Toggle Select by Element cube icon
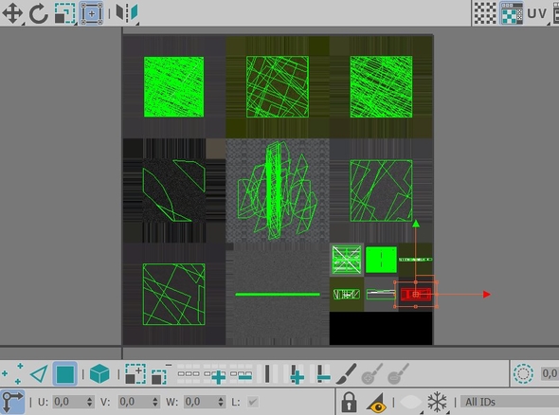Image resolution: width=559 pixels, height=415 pixels. pos(99,374)
